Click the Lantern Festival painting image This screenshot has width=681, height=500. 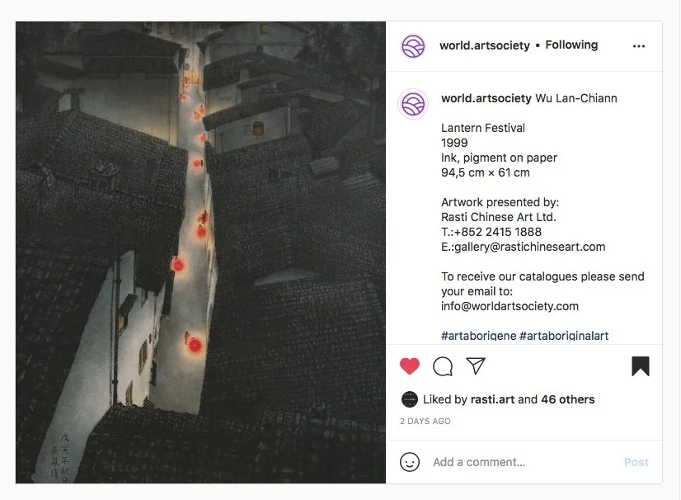(x=200, y=252)
